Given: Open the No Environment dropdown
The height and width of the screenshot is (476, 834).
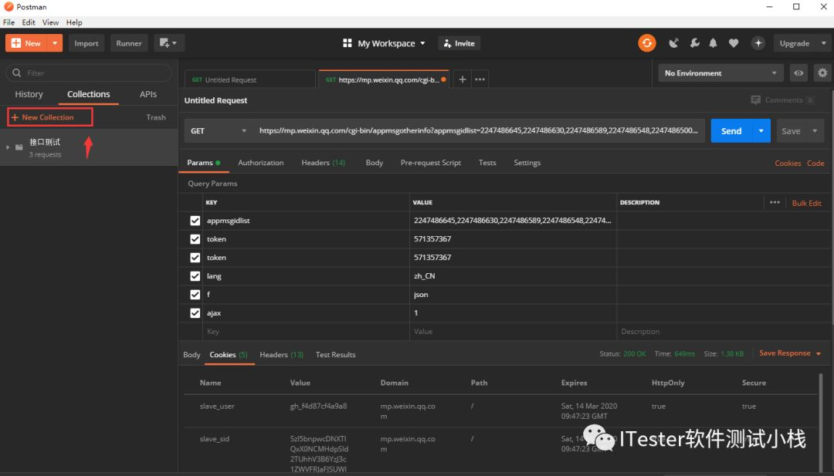Looking at the screenshot, I should 720,73.
